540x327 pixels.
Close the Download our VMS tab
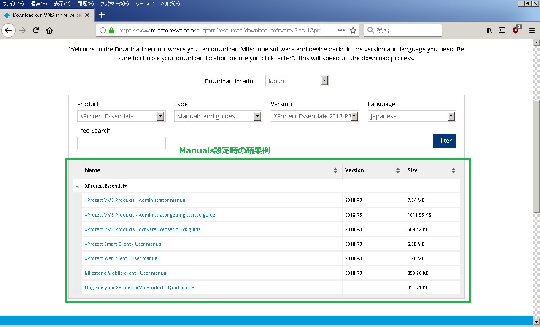pos(87,15)
